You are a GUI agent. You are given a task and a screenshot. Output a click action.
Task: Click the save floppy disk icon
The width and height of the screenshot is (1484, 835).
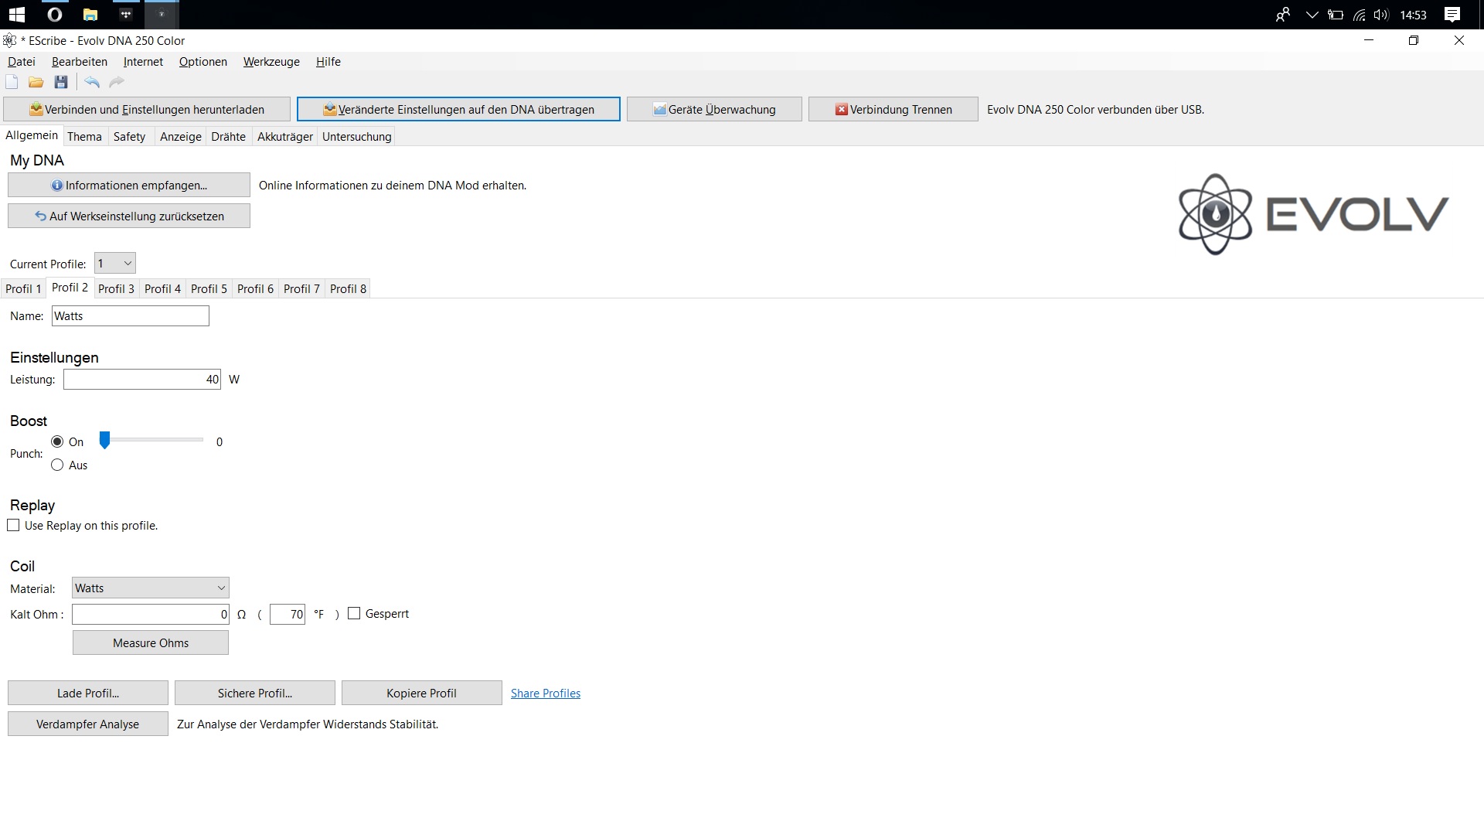coord(61,82)
